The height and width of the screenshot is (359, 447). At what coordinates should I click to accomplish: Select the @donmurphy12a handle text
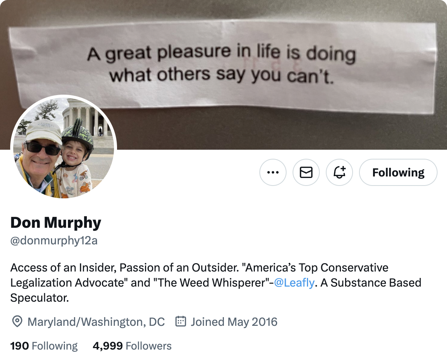[54, 241]
